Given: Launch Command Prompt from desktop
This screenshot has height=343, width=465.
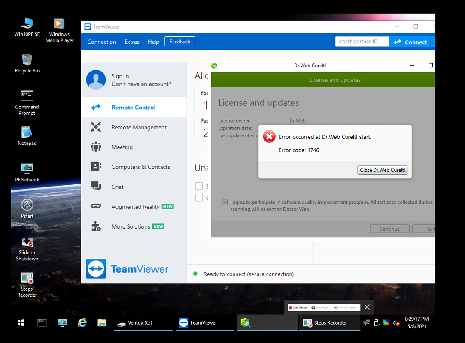Looking at the screenshot, I should 27,103.
